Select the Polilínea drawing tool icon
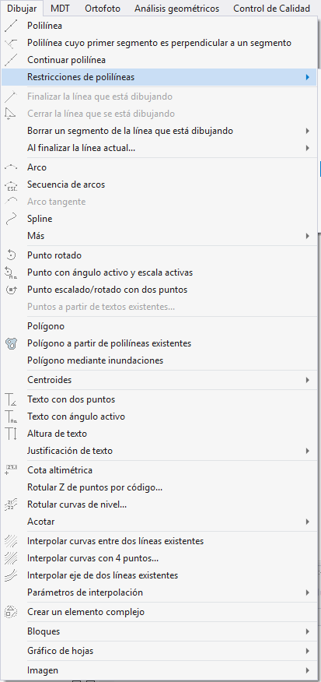The height and width of the screenshot is (682, 321). [x=11, y=26]
